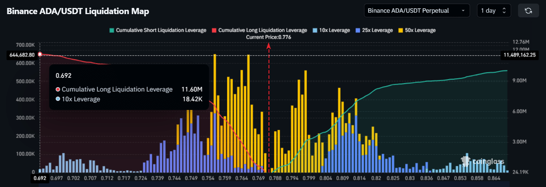Open the 1 day time range selector
The height and width of the screenshot is (187, 546).
pyautogui.click(x=493, y=11)
